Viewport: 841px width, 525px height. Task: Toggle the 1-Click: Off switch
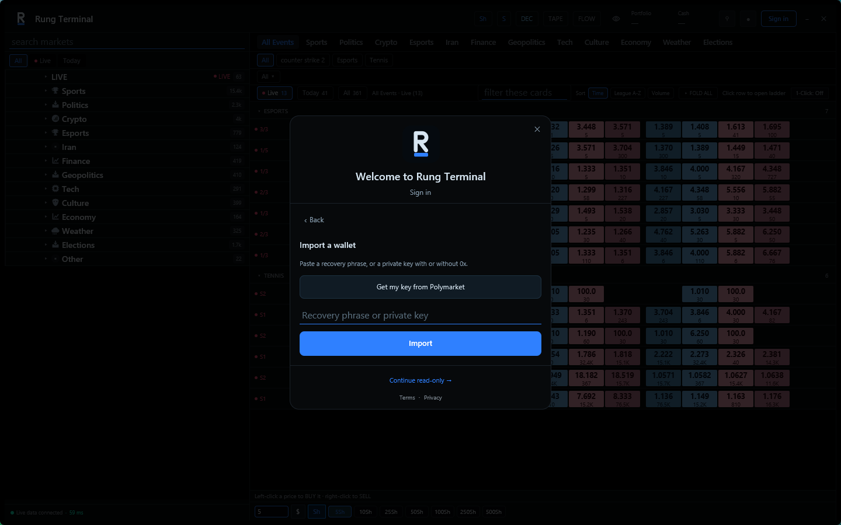(809, 93)
